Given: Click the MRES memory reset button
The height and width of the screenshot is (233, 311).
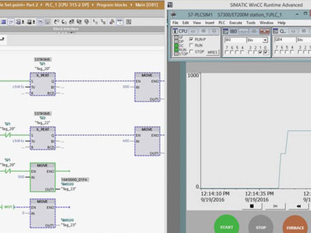Looking at the screenshot, I should point(212,52).
